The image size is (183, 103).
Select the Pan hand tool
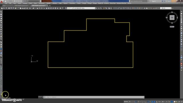(37, 8)
